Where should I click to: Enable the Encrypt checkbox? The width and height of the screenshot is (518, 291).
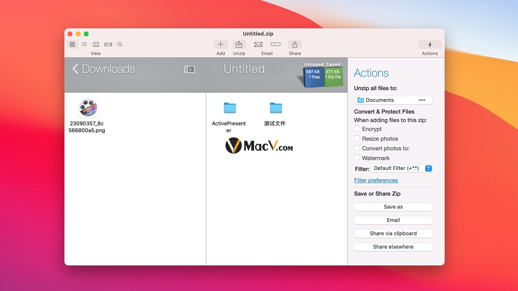point(357,128)
